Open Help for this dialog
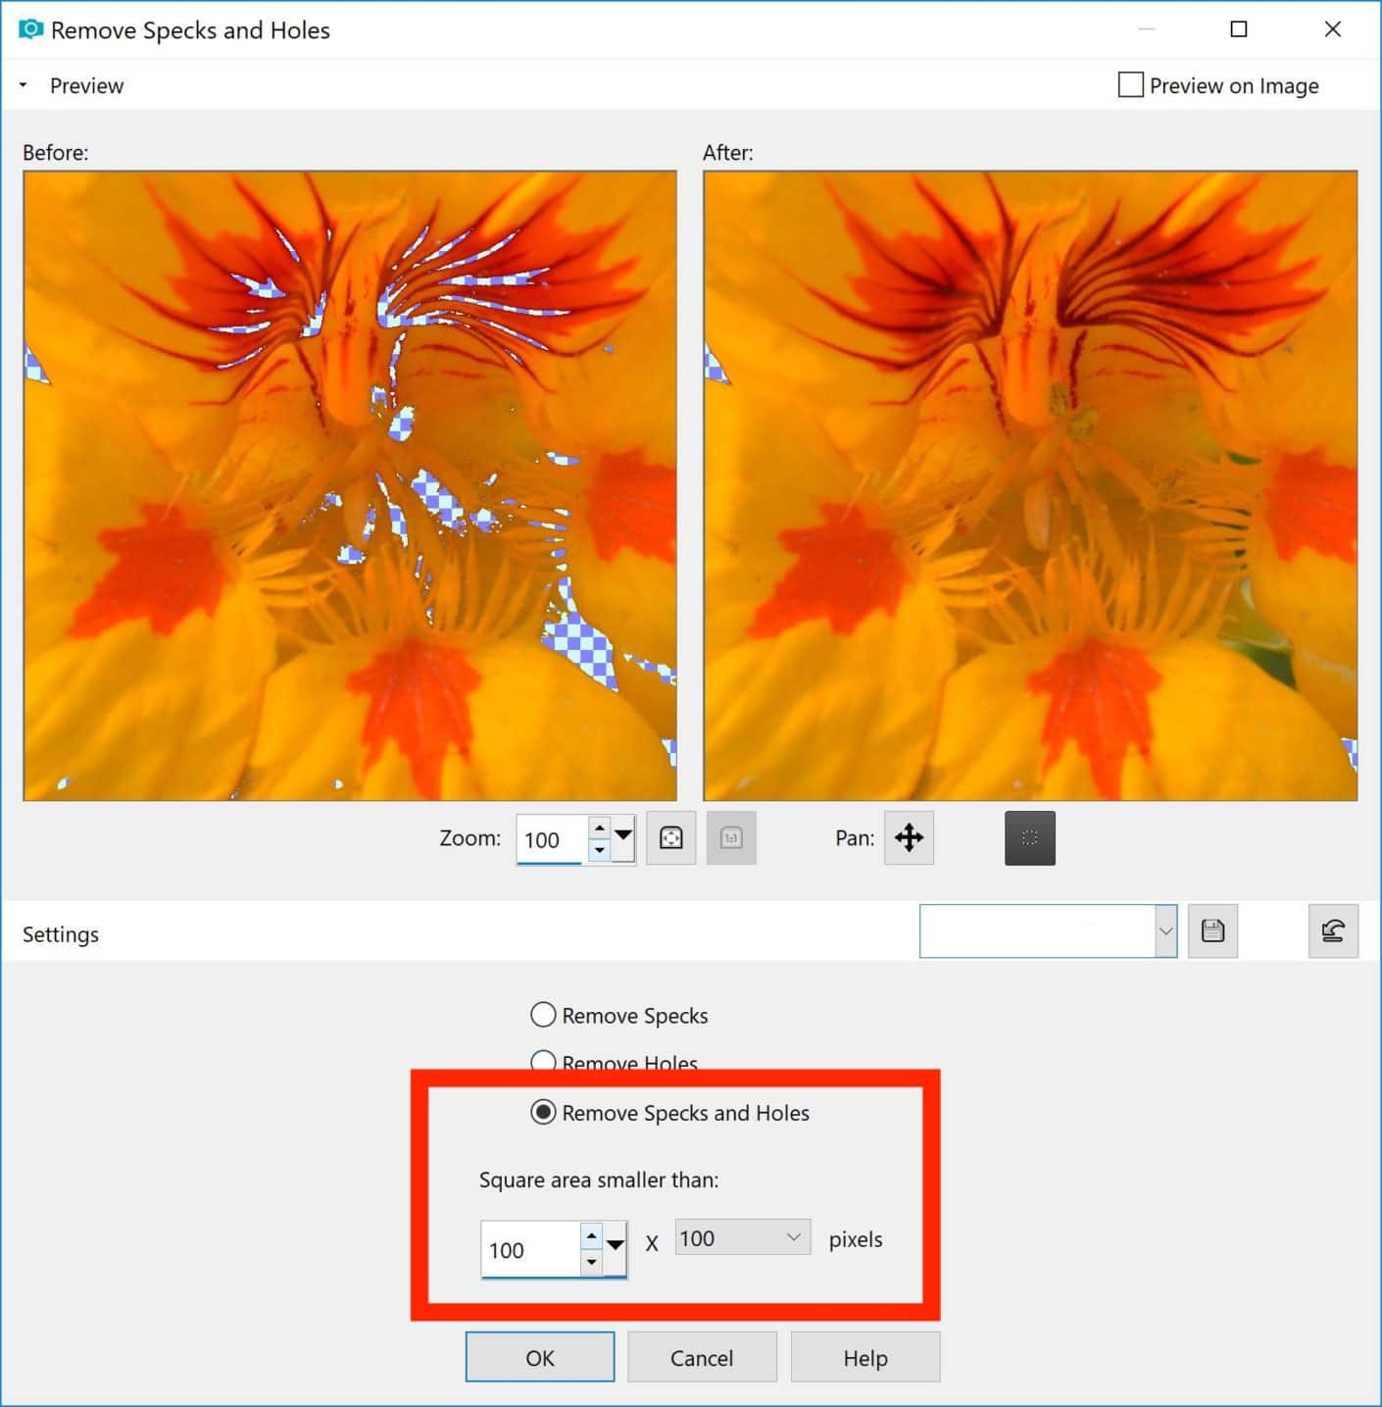Image resolution: width=1382 pixels, height=1407 pixels. coord(864,1358)
